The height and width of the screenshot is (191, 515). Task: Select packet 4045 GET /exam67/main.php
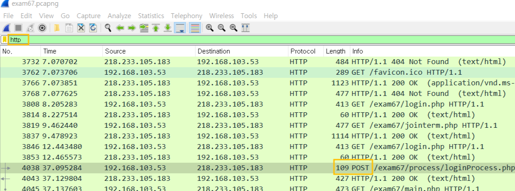tap(257, 188)
